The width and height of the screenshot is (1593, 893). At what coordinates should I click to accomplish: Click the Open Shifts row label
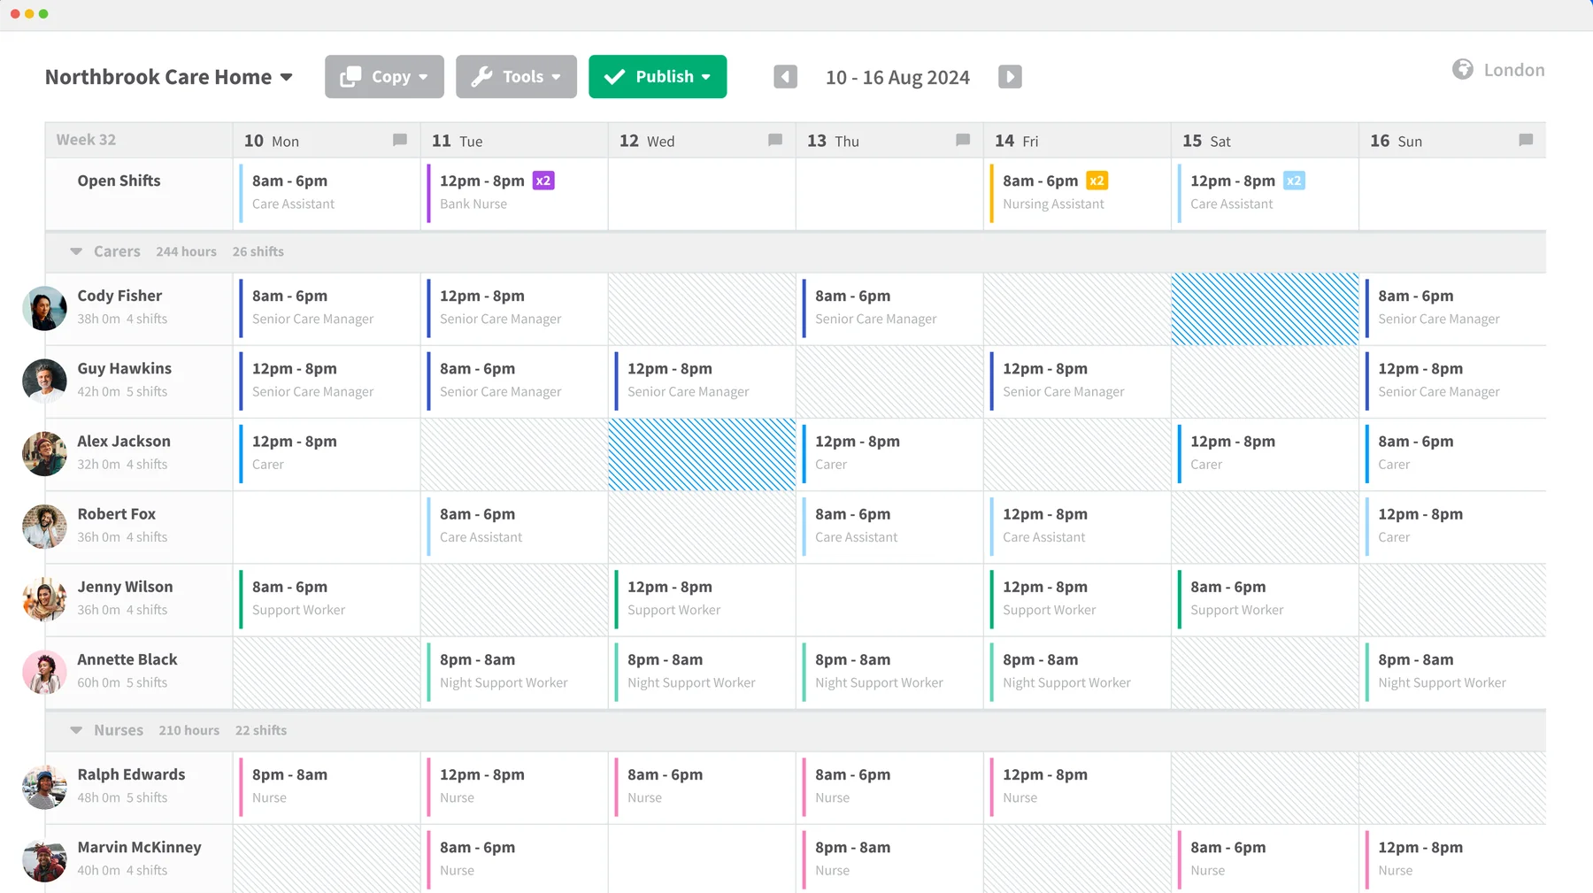119,181
